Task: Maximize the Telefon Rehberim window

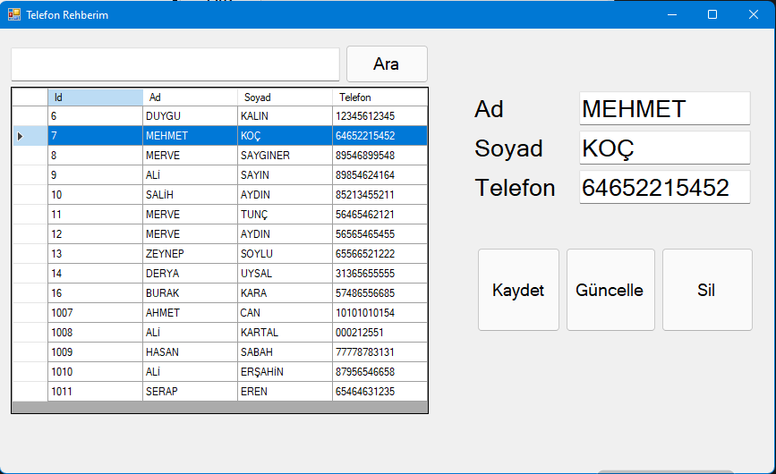Action: coord(712,14)
